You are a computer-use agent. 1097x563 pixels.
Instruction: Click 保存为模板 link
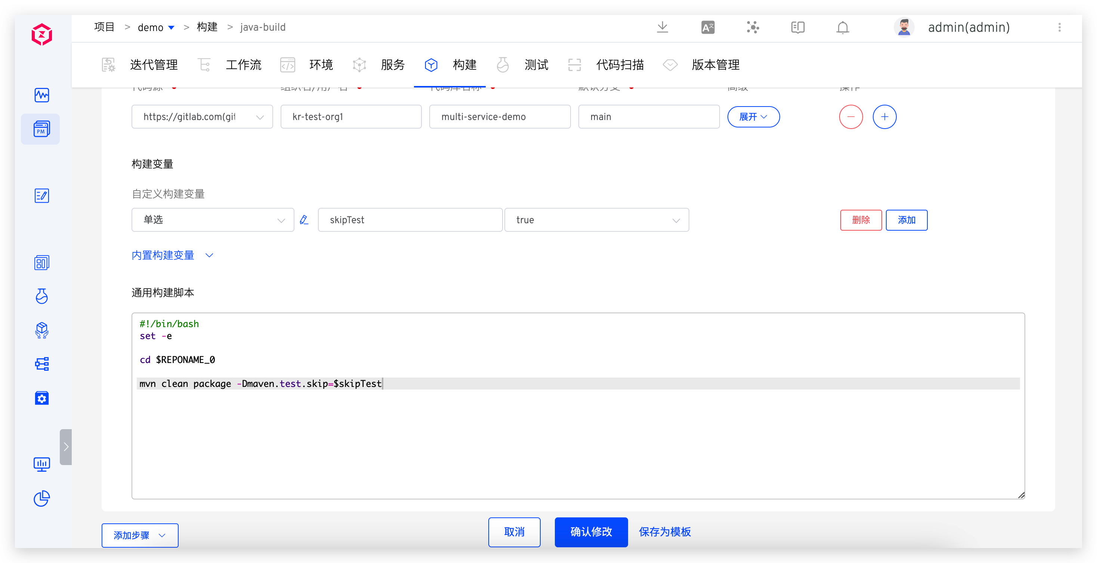point(664,532)
